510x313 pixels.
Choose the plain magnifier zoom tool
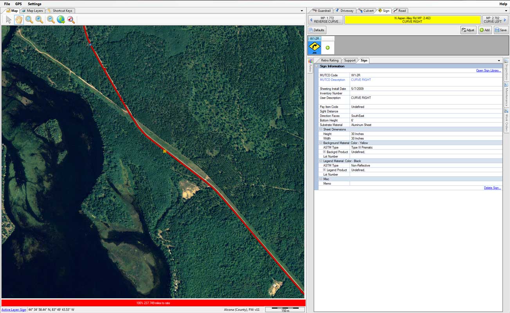click(x=29, y=20)
